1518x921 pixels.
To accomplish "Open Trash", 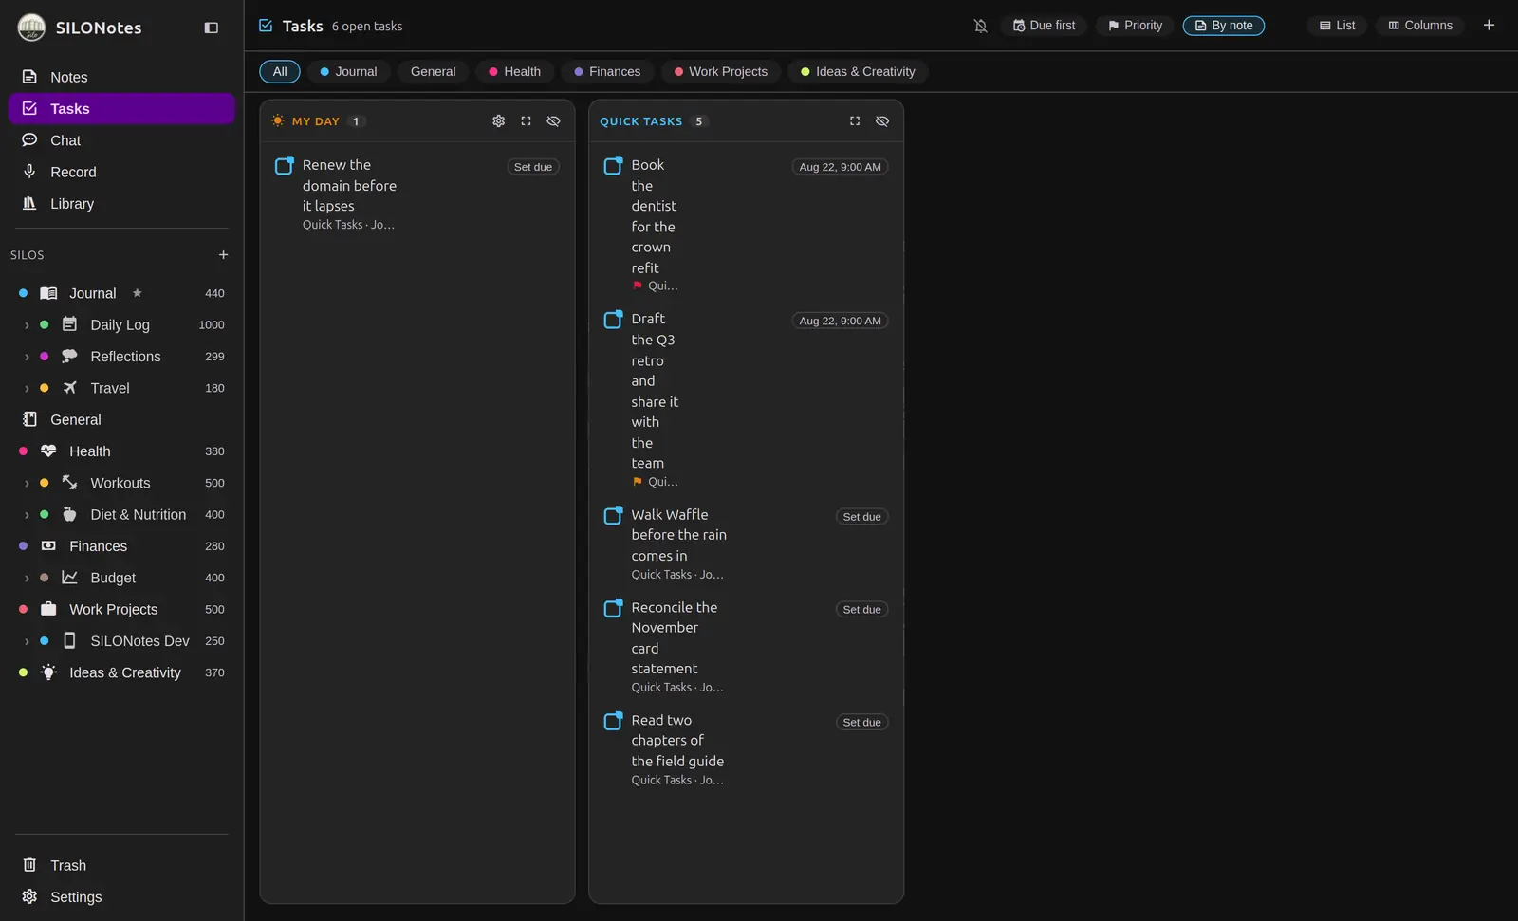I will tap(121, 865).
